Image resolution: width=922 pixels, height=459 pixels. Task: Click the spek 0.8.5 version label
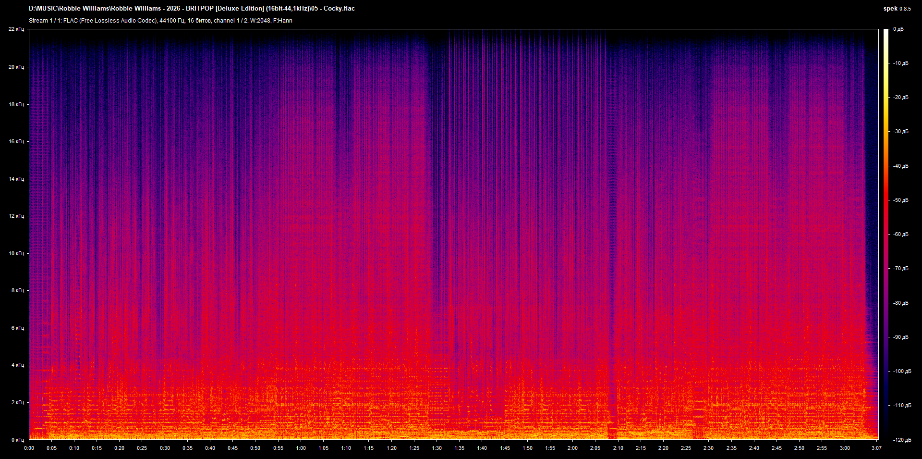[x=897, y=9]
